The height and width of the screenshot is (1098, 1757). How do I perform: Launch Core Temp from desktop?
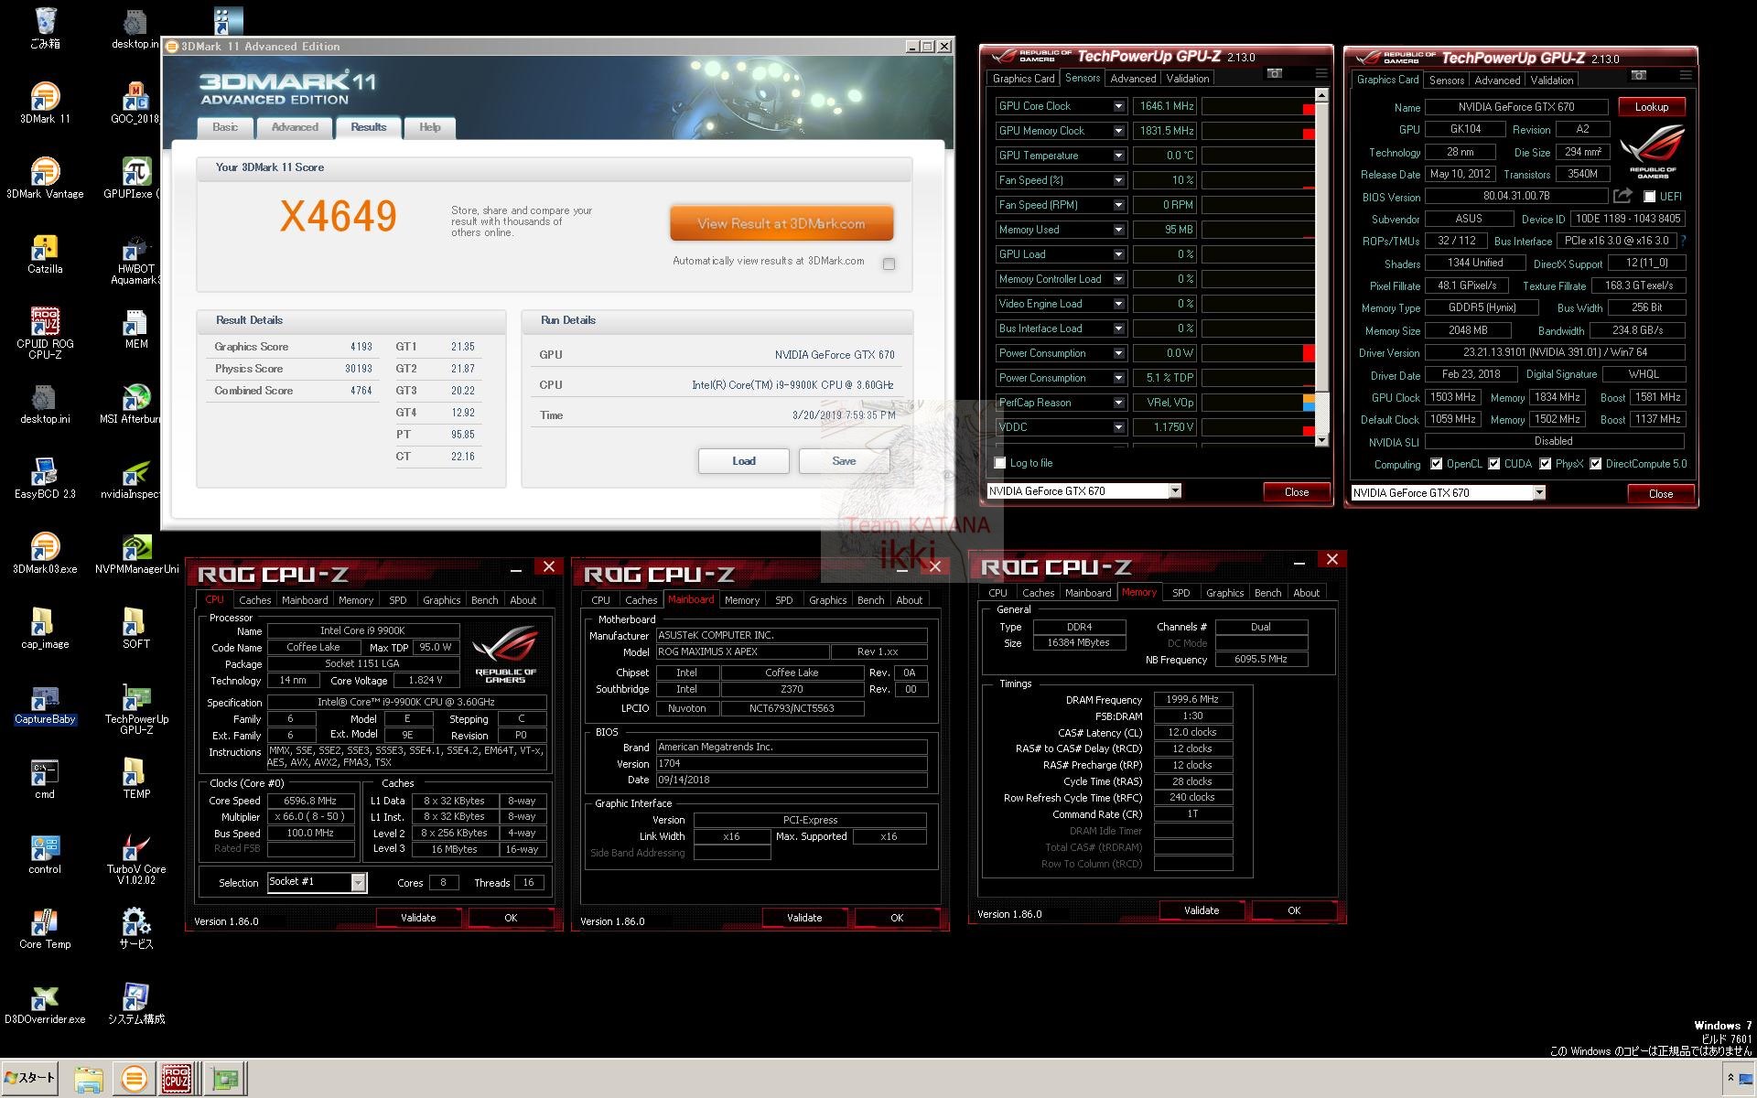coord(45,929)
